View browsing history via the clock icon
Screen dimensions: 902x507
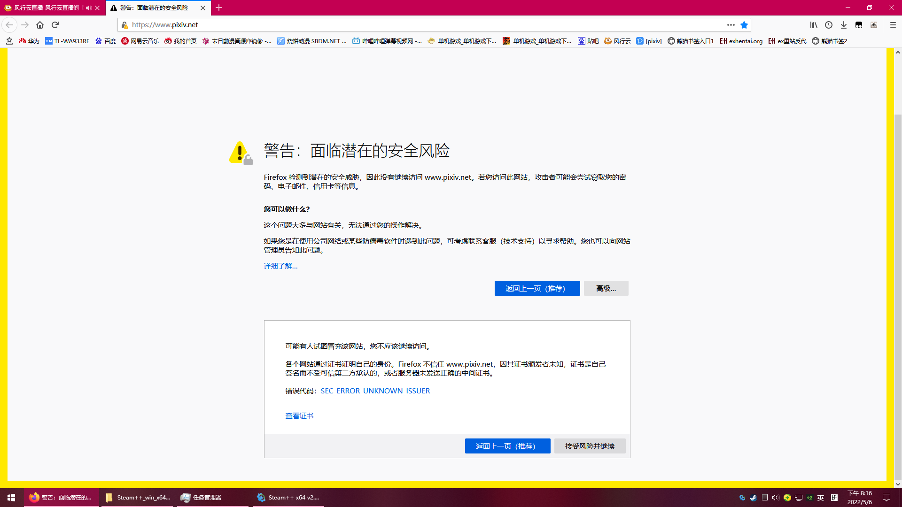[x=829, y=25]
